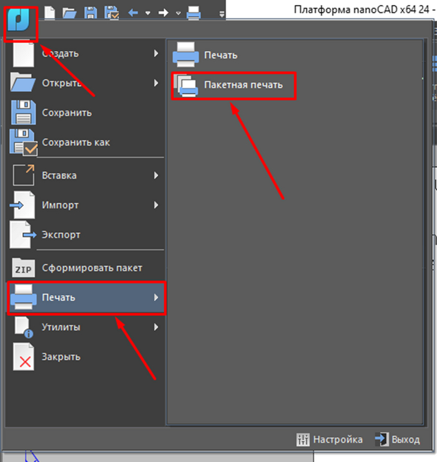Click the Экспорт page icon
Image resolution: width=437 pixels, height=462 pixels.
[x=23, y=235]
